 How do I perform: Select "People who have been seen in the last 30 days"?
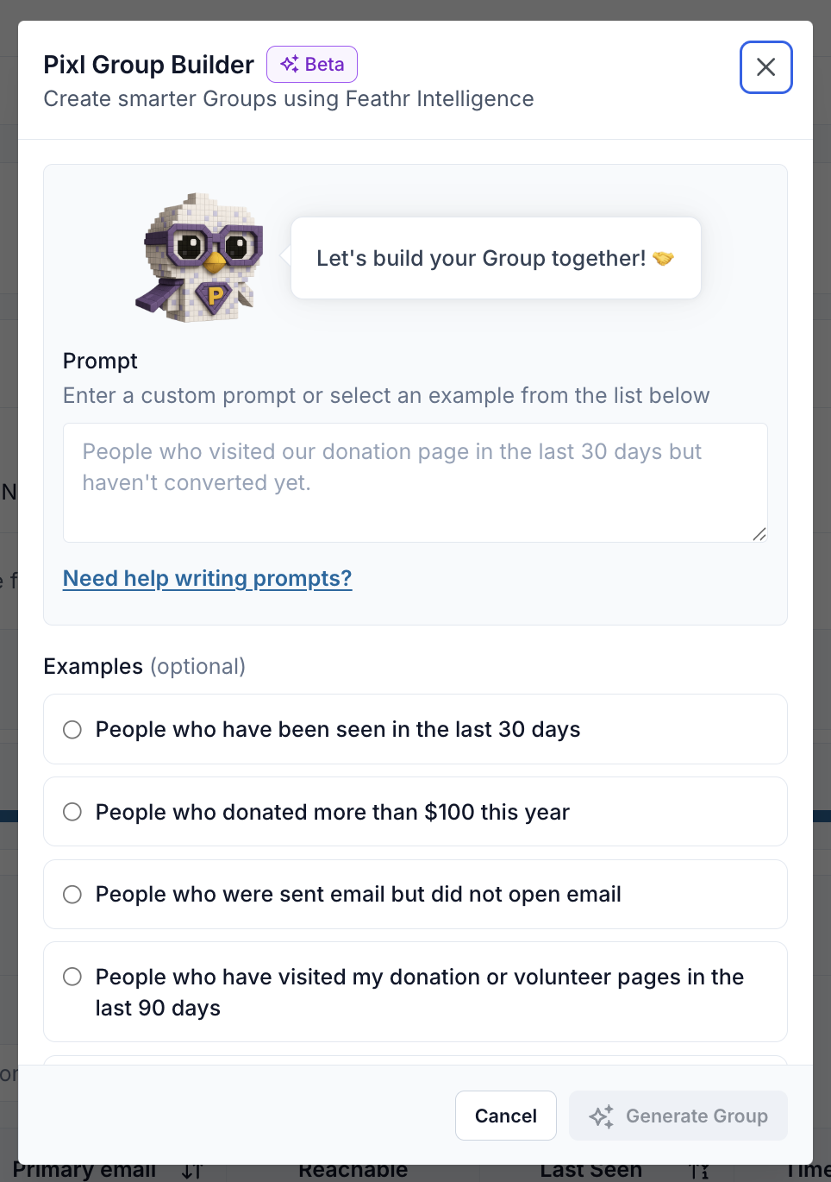[x=73, y=730]
